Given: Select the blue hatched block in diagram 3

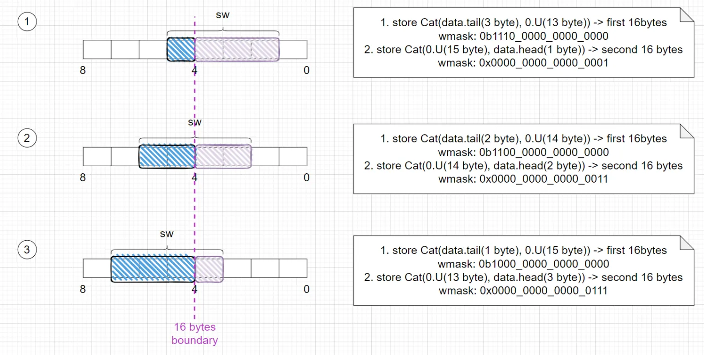Looking at the screenshot, I should [153, 269].
